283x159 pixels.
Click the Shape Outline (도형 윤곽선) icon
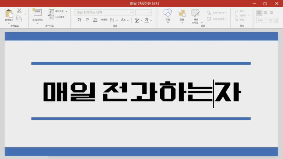coord(209,19)
